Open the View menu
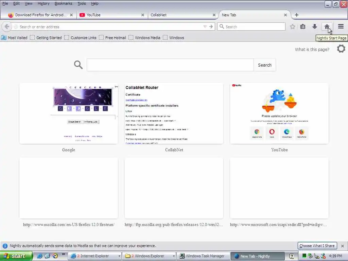The width and height of the screenshot is (348, 261). point(29,3)
